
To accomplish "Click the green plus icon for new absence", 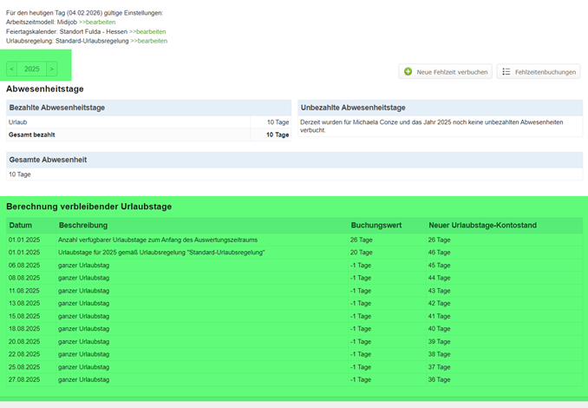I will [408, 72].
